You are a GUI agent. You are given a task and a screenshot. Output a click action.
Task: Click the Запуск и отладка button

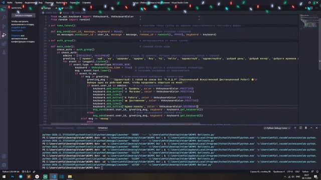[x=24, y=15]
